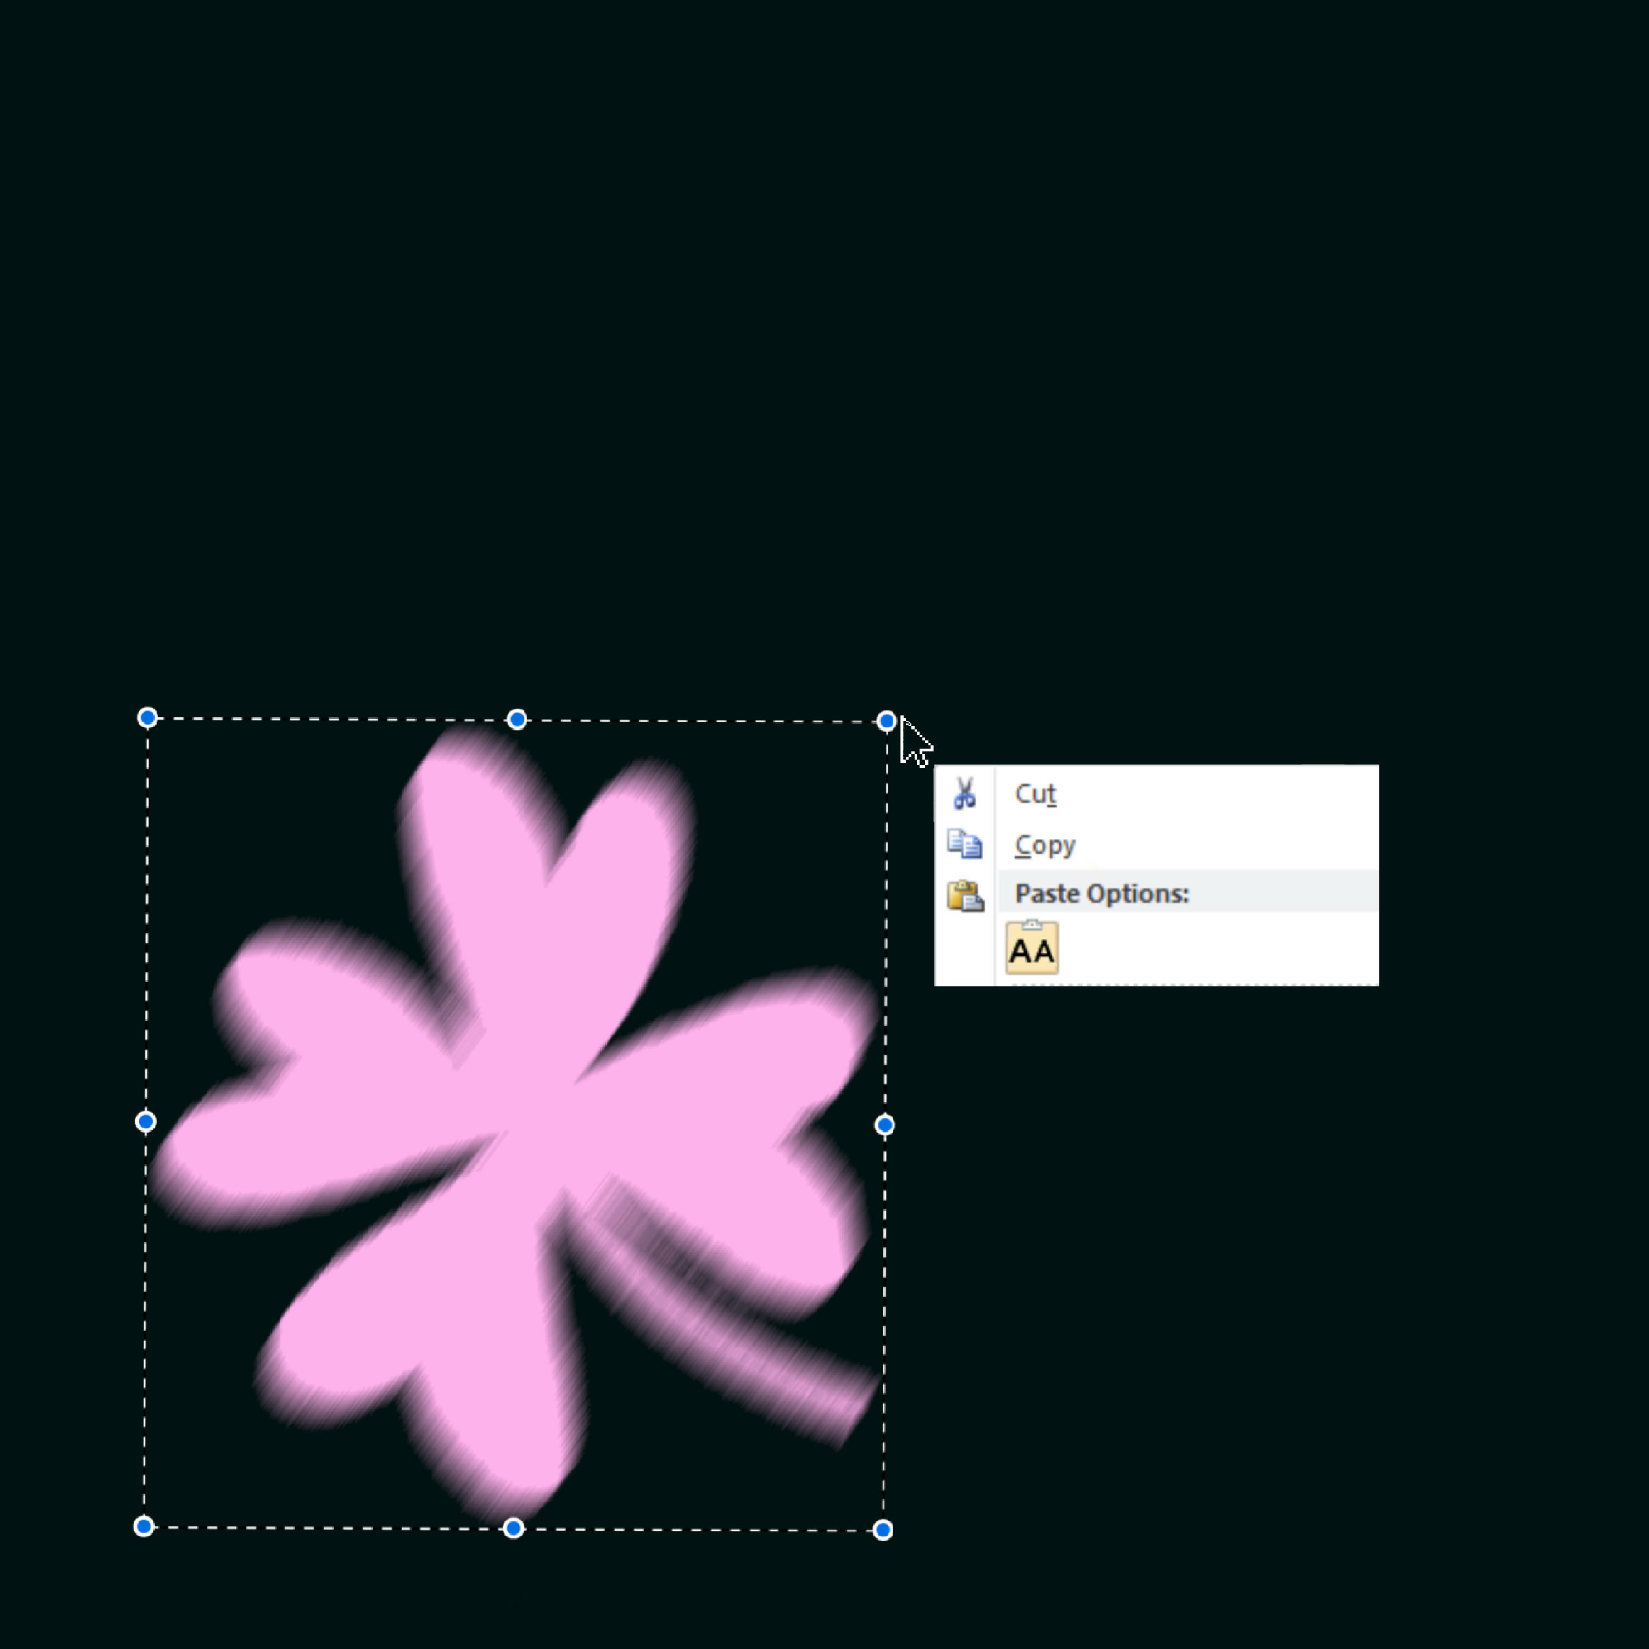Click the bottom-left corner resize handle
The height and width of the screenshot is (1649, 1649).
pyautogui.click(x=143, y=1526)
